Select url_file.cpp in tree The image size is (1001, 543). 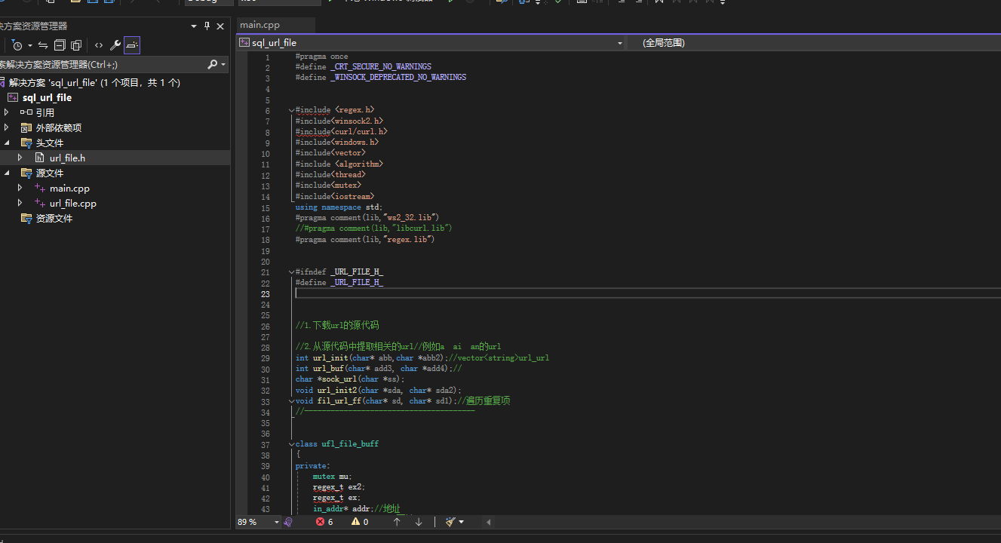click(x=73, y=204)
